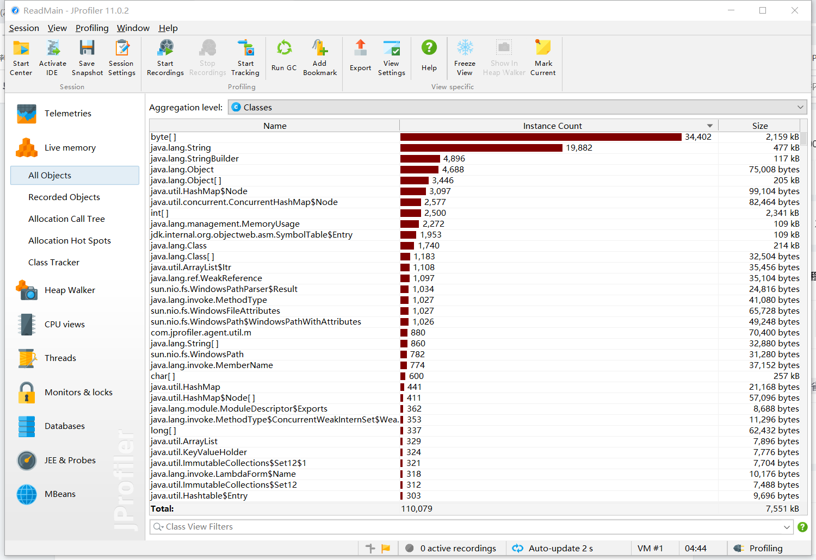Toggle the Auto-update 2 s status item
The height and width of the screenshot is (560, 816).
553,548
